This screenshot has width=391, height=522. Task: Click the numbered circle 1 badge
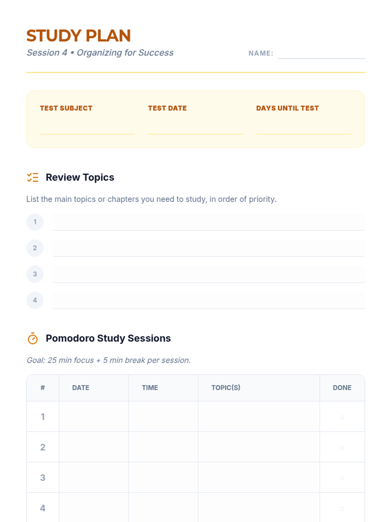pyautogui.click(x=35, y=222)
